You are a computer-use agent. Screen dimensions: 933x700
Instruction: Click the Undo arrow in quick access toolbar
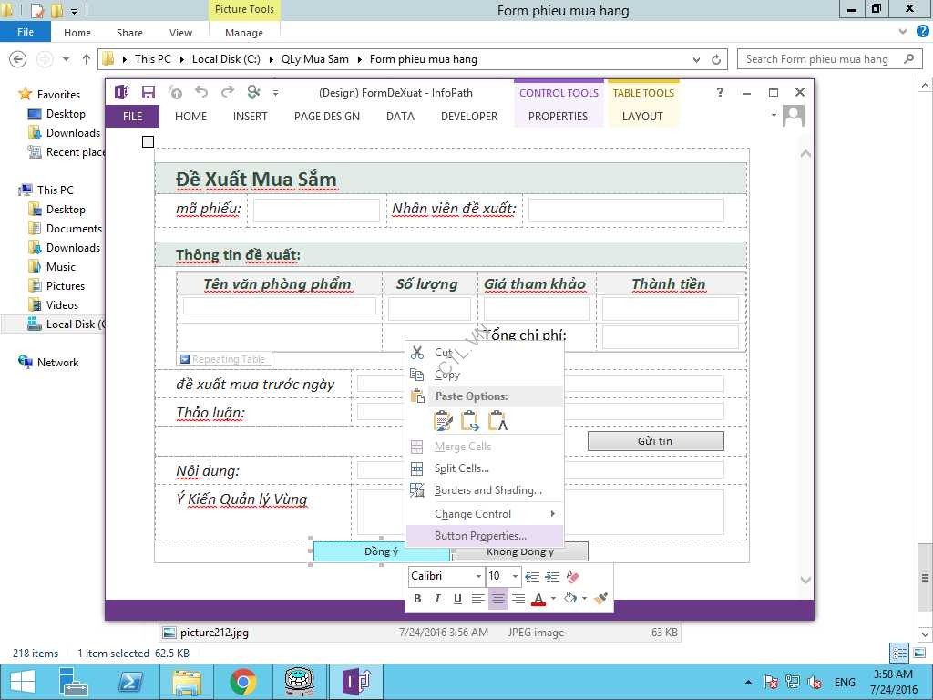tap(201, 92)
